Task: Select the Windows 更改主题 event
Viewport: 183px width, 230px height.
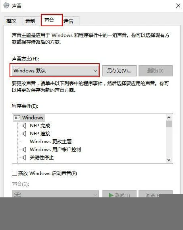Action: (51, 142)
